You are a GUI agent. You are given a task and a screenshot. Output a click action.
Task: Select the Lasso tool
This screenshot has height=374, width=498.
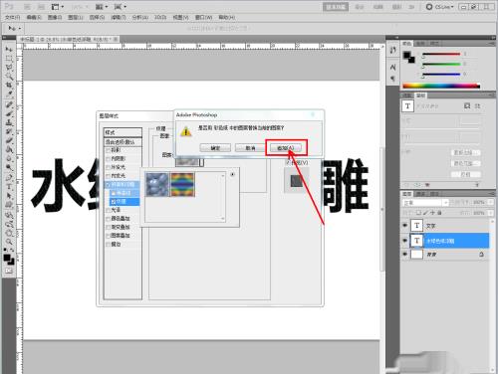(9, 68)
